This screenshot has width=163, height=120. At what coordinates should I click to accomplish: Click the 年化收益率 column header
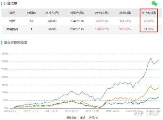point(149,13)
